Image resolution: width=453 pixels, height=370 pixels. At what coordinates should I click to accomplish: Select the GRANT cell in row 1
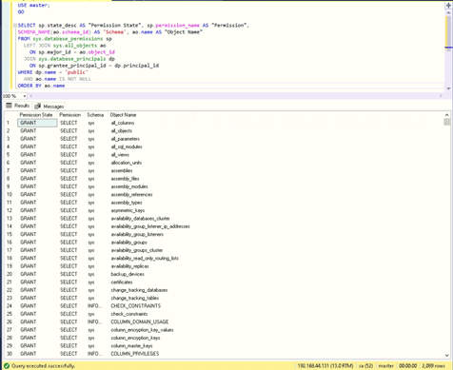[37, 123]
